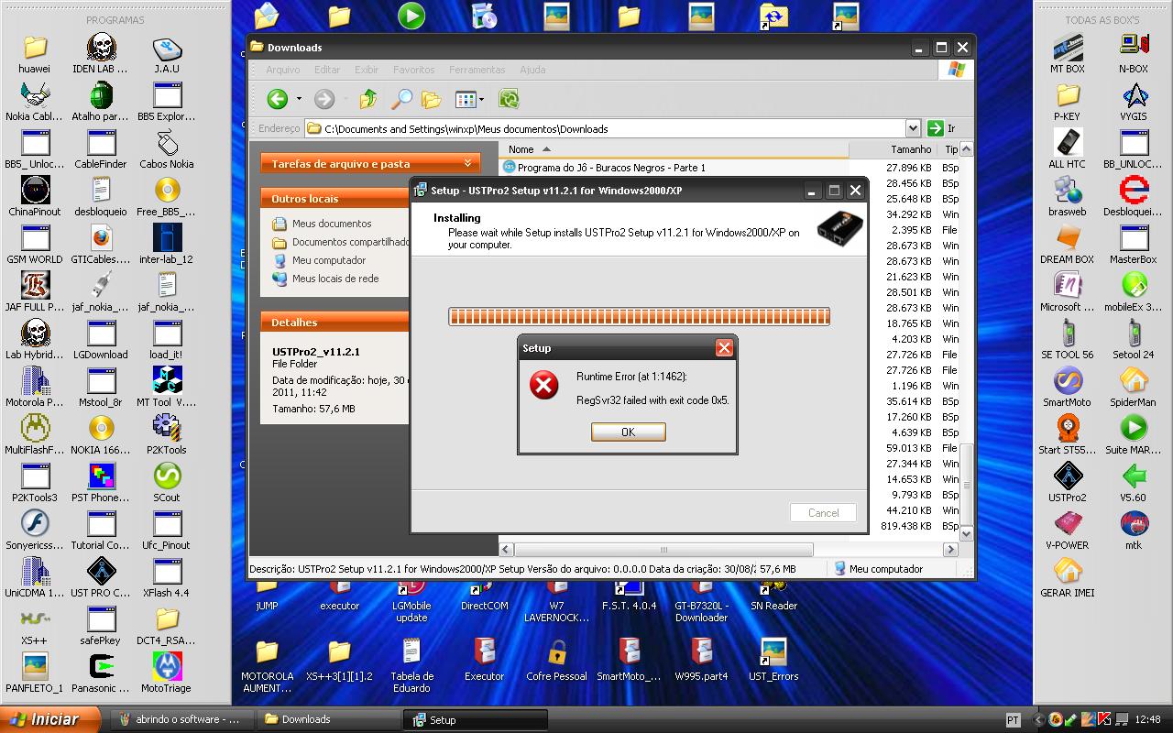Open the Ferramentas menu
Screen dimensions: 1173x733
(x=477, y=70)
